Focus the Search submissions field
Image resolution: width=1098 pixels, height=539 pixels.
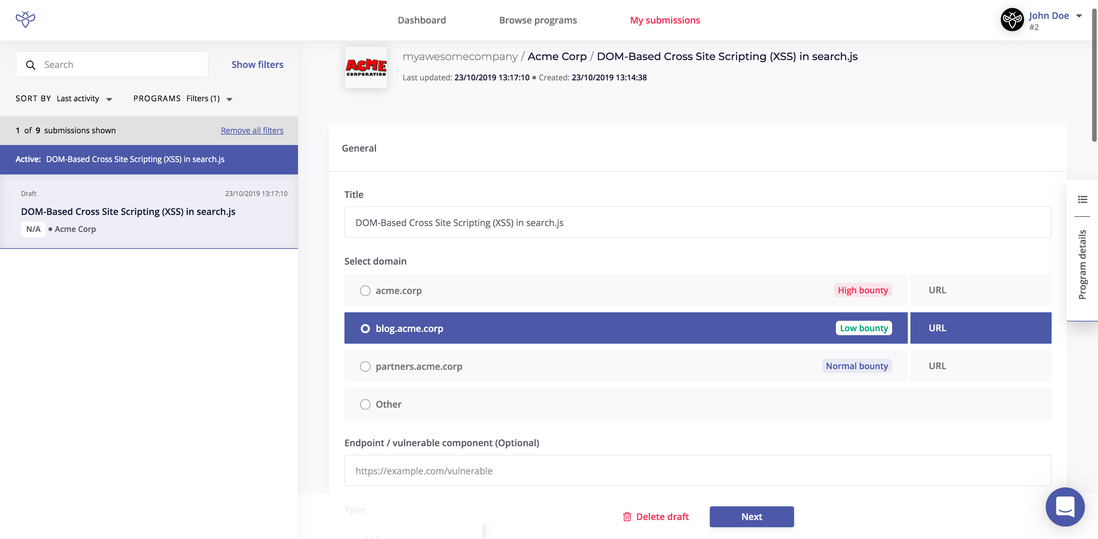pos(112,64)
